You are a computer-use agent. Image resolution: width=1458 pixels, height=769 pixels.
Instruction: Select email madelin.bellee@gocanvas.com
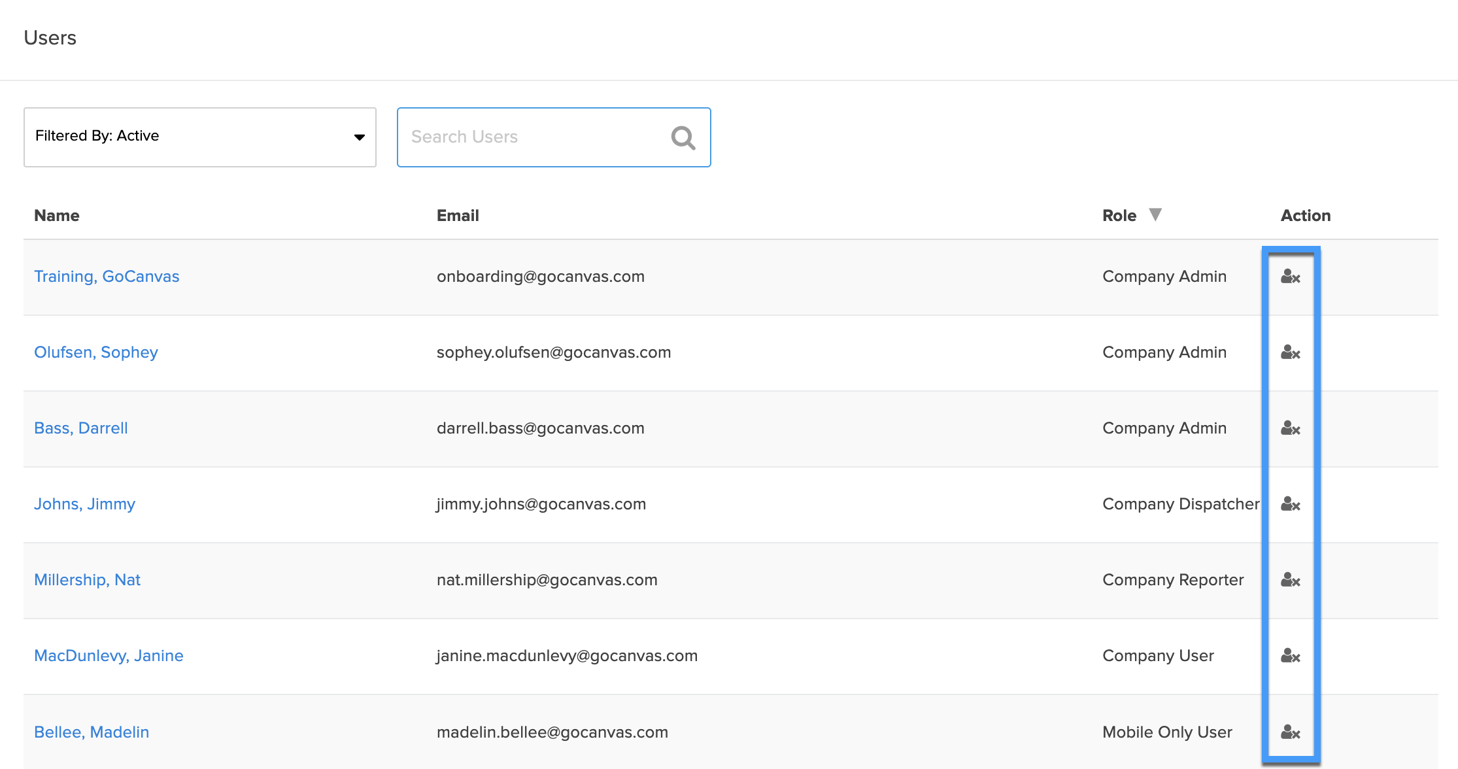click(552, 732)
